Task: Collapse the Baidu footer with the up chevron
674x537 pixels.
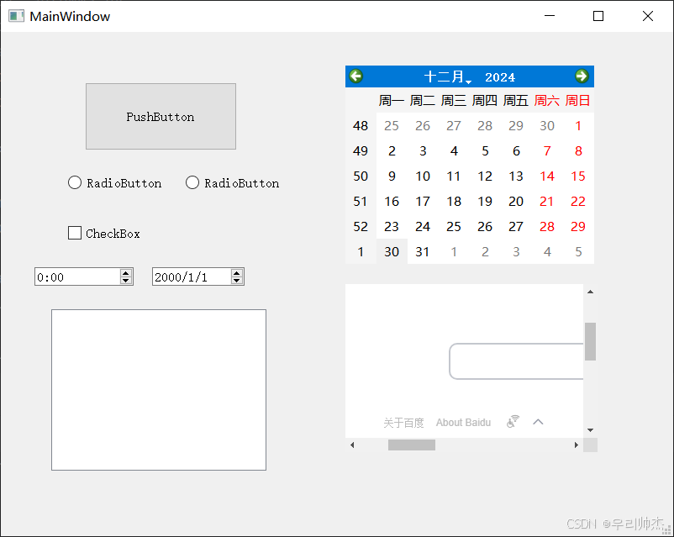Action: (x=539, y=421)
